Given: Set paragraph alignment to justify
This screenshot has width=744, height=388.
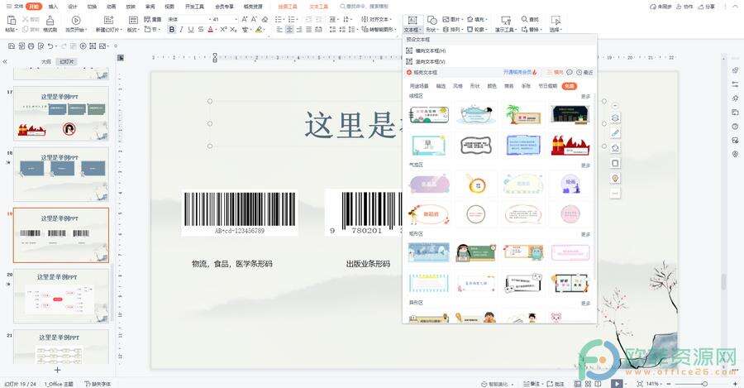Looking at the screenshot, I should point(309,30).
